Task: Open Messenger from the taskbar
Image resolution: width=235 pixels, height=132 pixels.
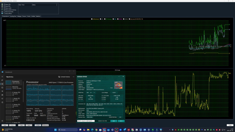Action: [120, 130]
